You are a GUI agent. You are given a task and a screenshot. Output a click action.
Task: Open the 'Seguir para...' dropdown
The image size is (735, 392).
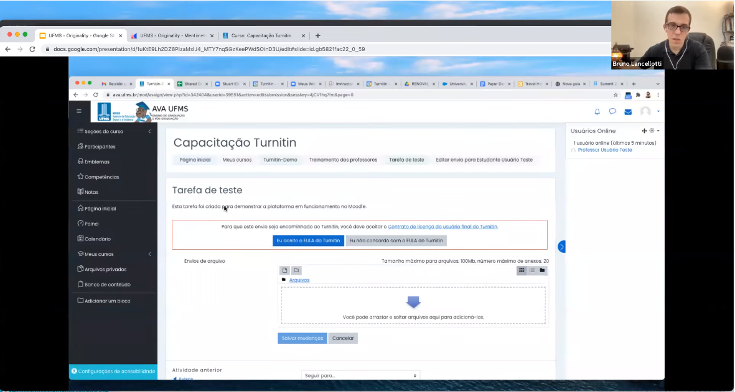tap(360, 376)
